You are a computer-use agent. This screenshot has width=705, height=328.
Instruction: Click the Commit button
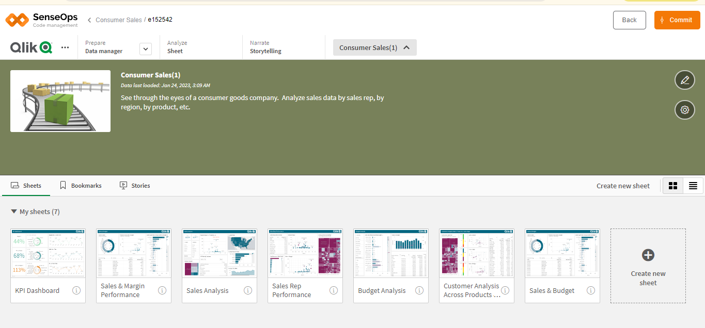tap(677, 20)
